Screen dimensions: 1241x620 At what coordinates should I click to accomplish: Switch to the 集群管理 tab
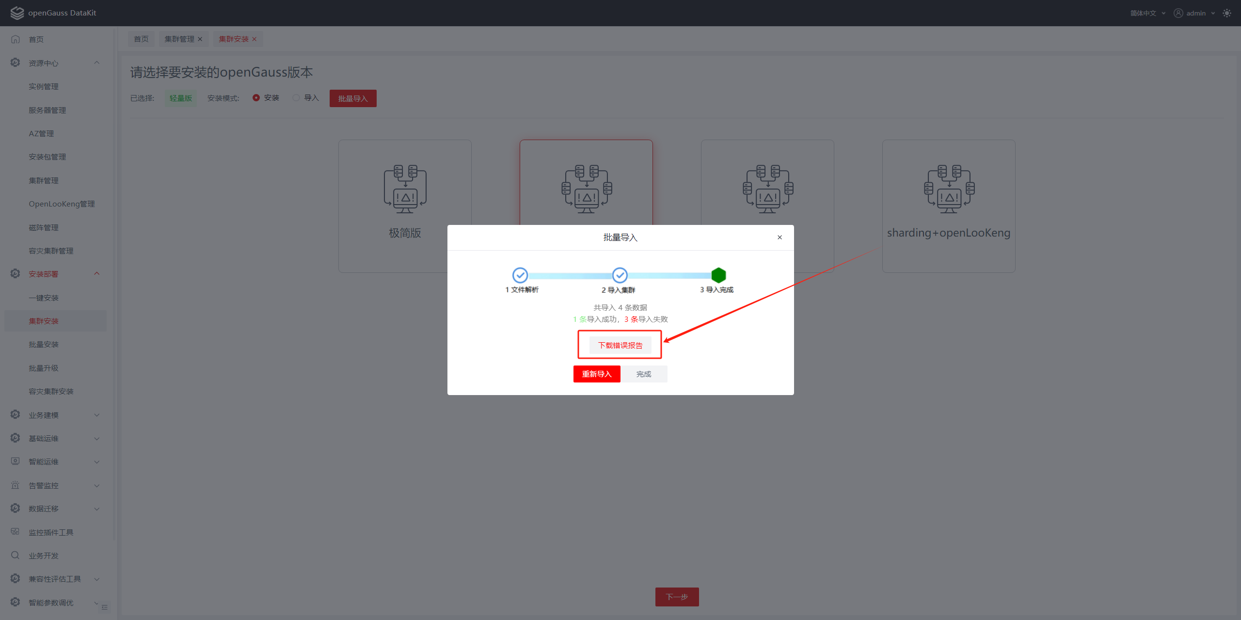179,39
